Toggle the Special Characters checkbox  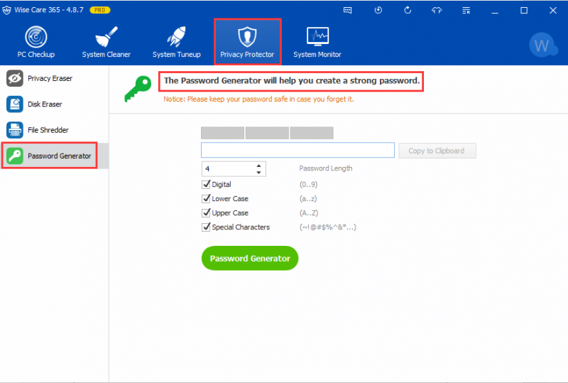click(x=206, y=227)
